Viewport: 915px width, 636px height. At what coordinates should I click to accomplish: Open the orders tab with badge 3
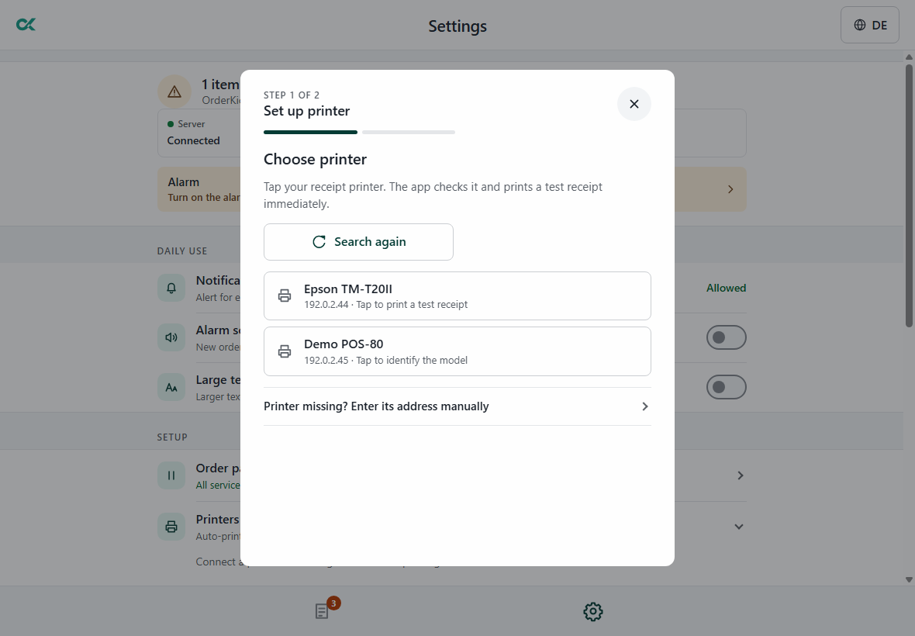coord(322,611)
